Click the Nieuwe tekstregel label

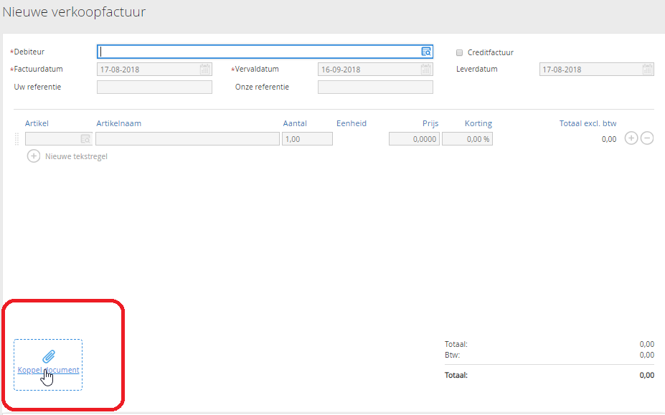tap(76, 156)
